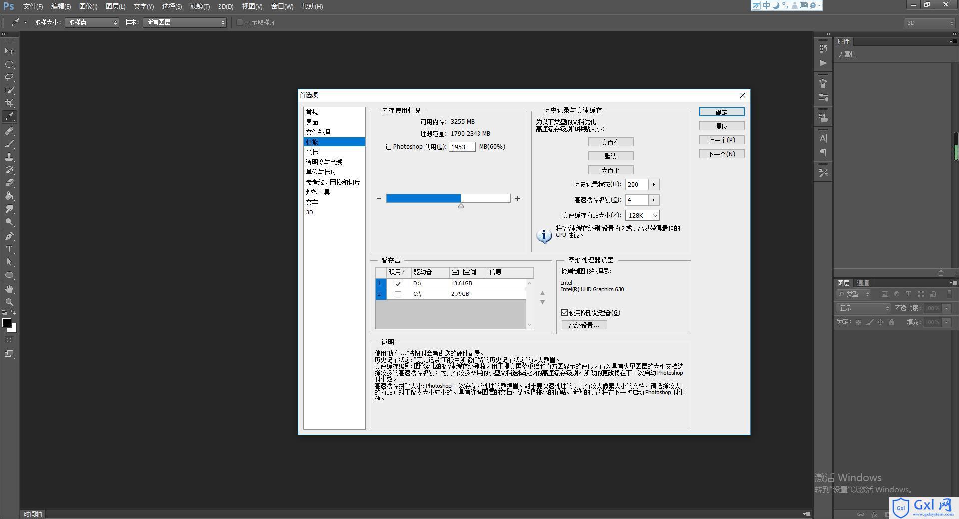The image size is (959, 519).
Task: Toggle 显示取样环 checkbox
Action: tap(240, 22)
